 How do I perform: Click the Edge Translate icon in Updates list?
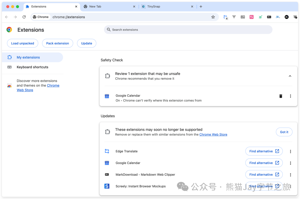[x=107, y=151]
